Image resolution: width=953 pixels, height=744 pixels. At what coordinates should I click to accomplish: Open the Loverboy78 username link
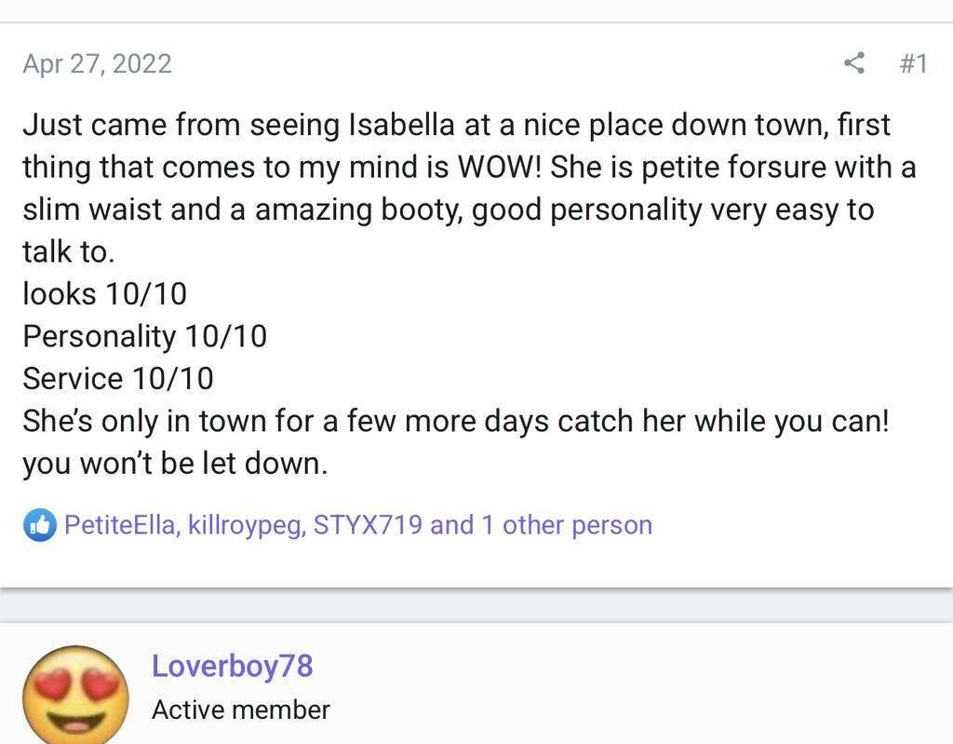pos(232,666)
